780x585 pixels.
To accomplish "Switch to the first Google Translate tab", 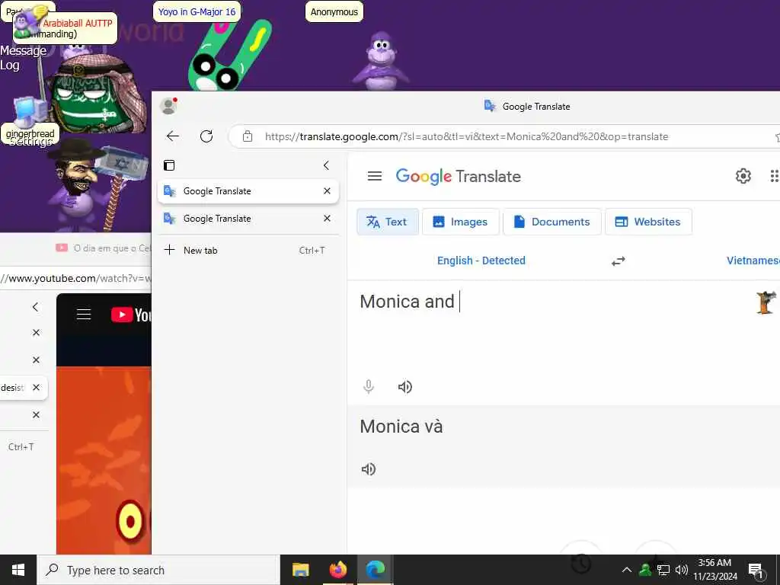I will pos(248,191).
